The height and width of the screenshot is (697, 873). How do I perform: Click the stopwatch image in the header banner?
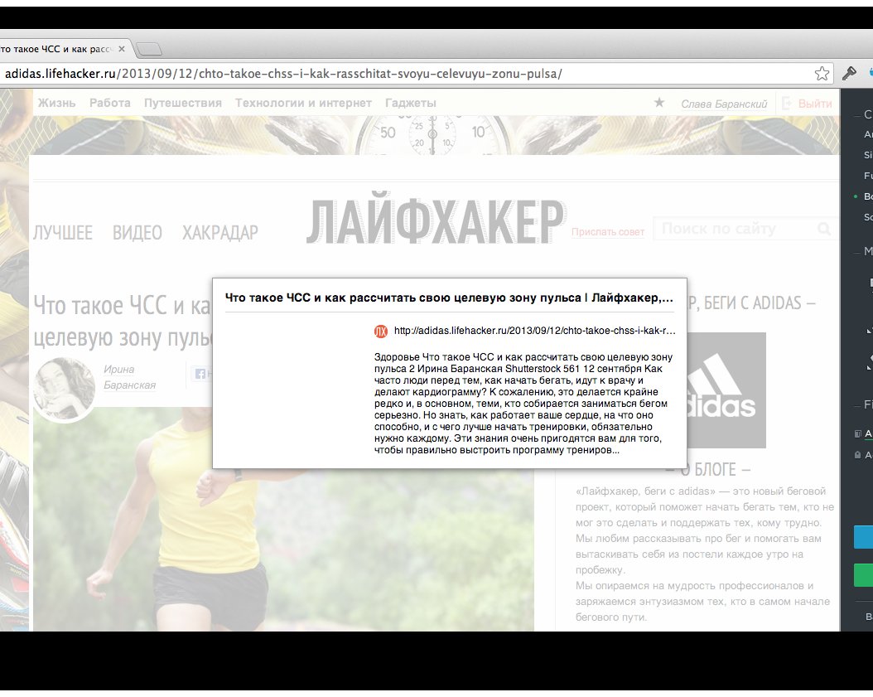click(x=432, y=135)
